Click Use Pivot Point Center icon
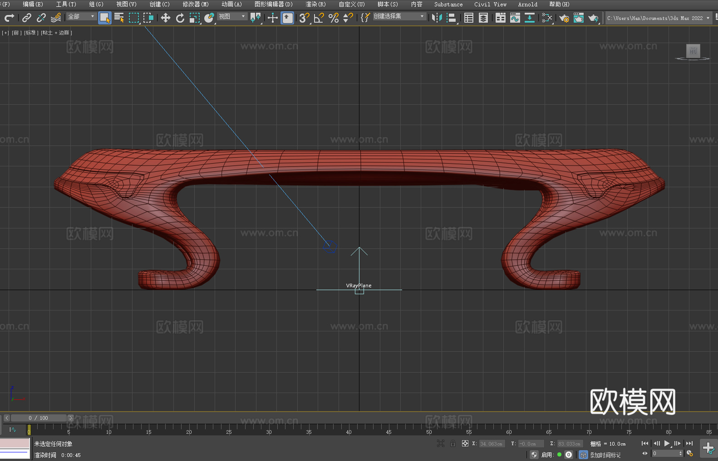Viewport: 718px width, 461px height. click(x=256, y=18)
